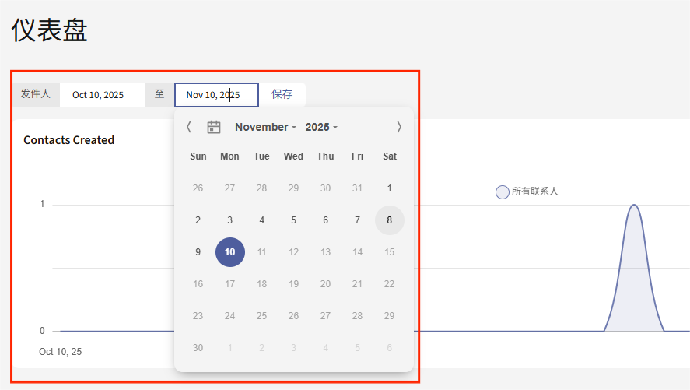Click the legend circle for 所有联系人
Viewport: 690px width, 390px height.
503,192
